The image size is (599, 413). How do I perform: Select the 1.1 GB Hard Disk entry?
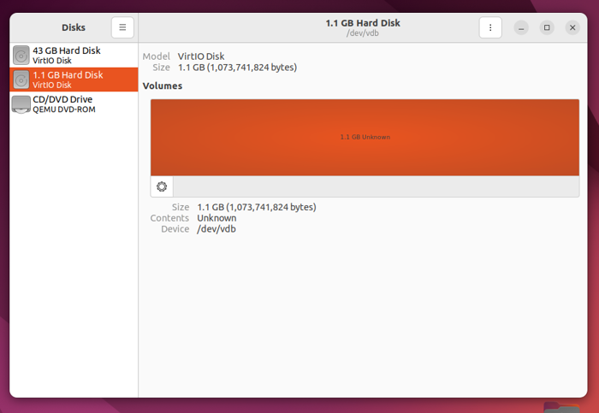pyautogui.click(x=74, y=80)
